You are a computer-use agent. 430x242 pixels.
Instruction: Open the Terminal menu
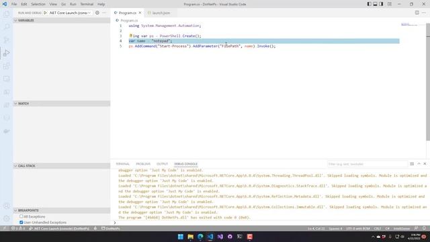tap(87, 4)
